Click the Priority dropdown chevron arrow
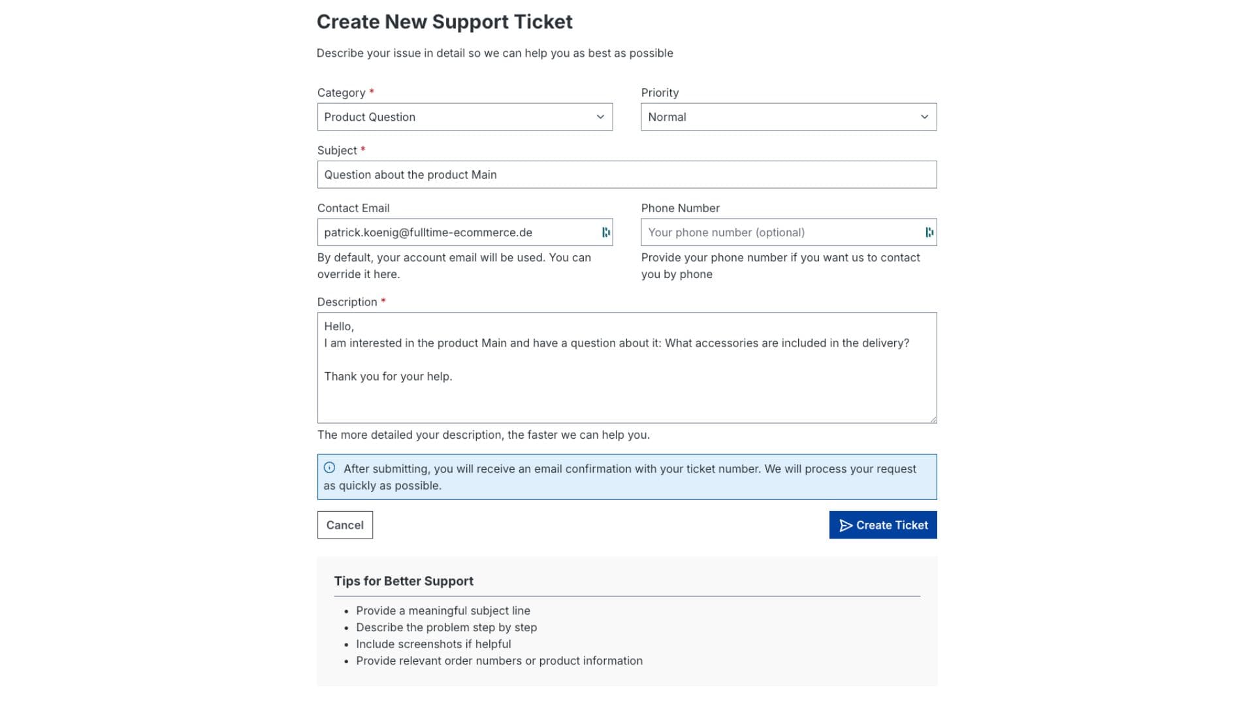1254x705 pixels. tap(924, 117)
